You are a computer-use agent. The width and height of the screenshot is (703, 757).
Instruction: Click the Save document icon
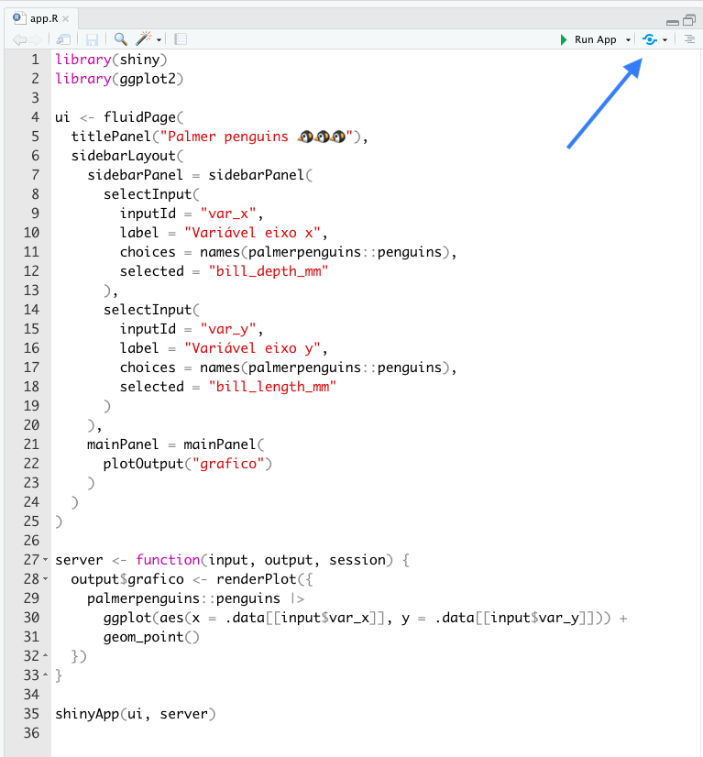[92, 39]
